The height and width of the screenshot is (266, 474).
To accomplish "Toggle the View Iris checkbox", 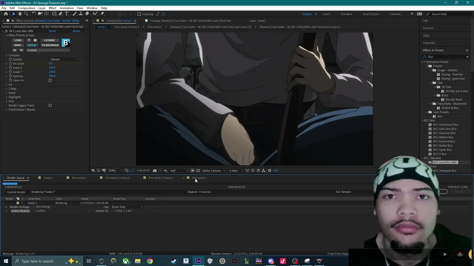I will [x=50, y=80].
